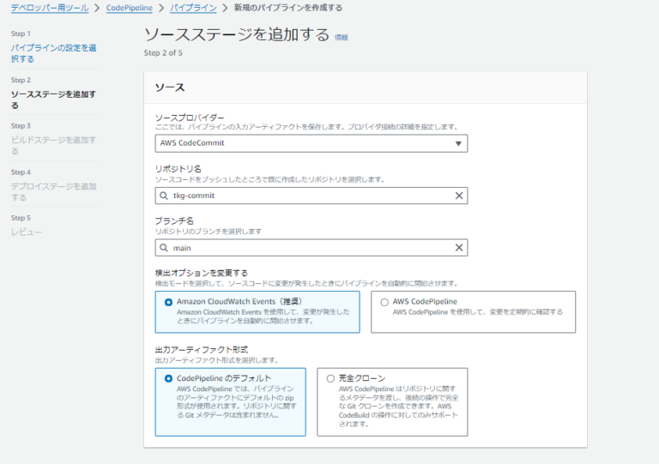The image size is (659, 464).
Task: Select Step 5 レビュー in sidebar
Action: click(x=26, y=232)
